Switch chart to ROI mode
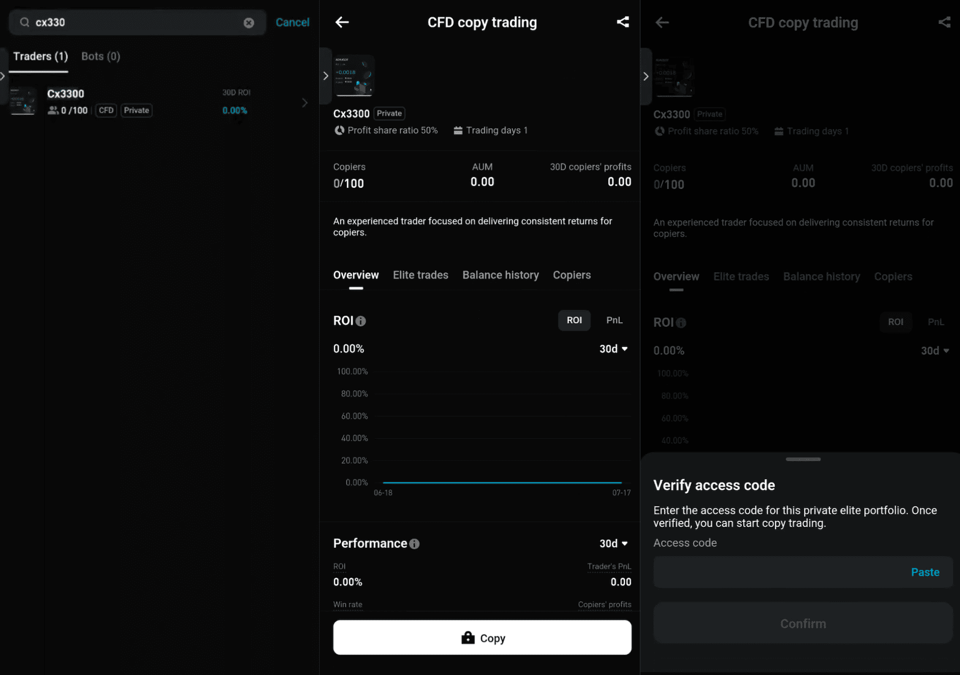960x675 pixels. (574, 320)
